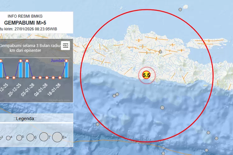This screenshot has width=233, height=155.
Task: Click the INFO RESMI BMKG title
Action: [x=25, y=16]
